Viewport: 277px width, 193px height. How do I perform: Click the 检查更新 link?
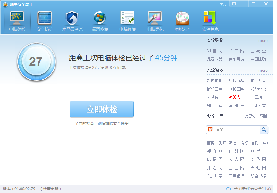[x=51, y=189]
